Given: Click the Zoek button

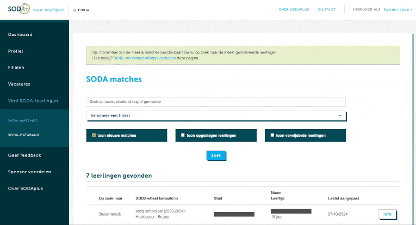Looking at the screenshot, I should point(216,156).
